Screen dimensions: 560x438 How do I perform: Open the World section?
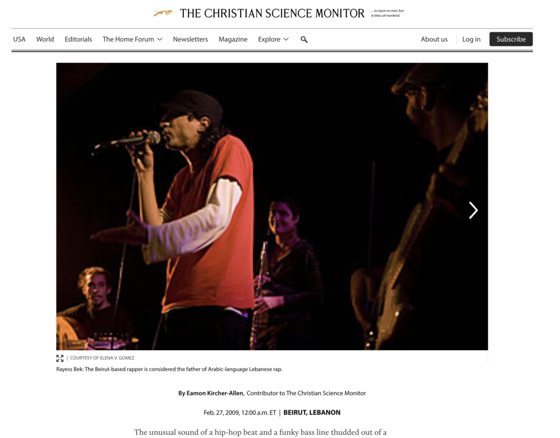(x=45, y=39)
